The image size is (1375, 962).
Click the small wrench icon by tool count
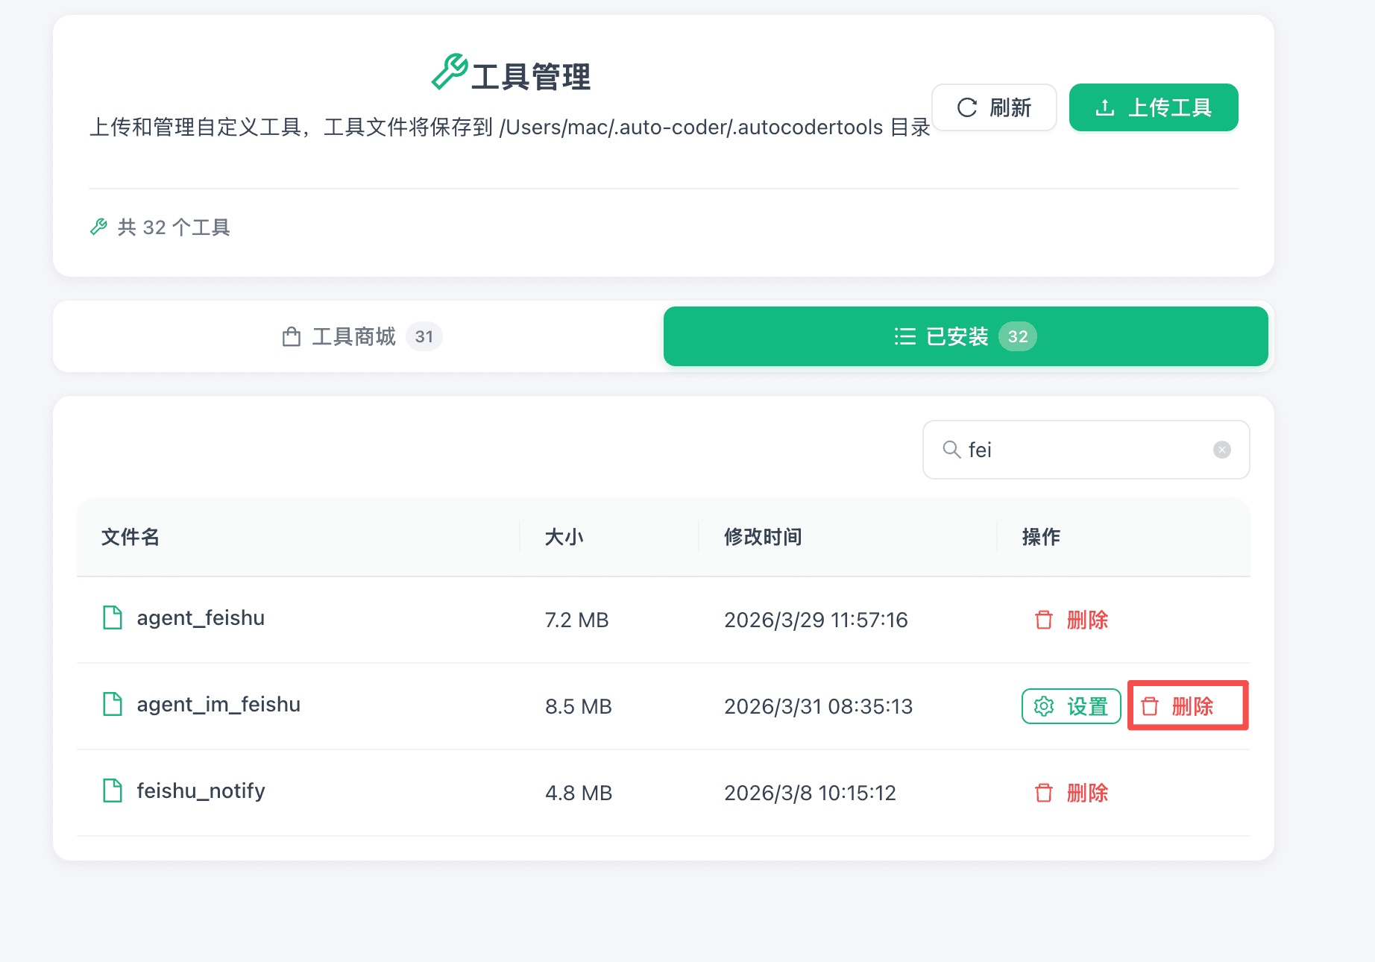pyautogui.click(x=98, y=227)
